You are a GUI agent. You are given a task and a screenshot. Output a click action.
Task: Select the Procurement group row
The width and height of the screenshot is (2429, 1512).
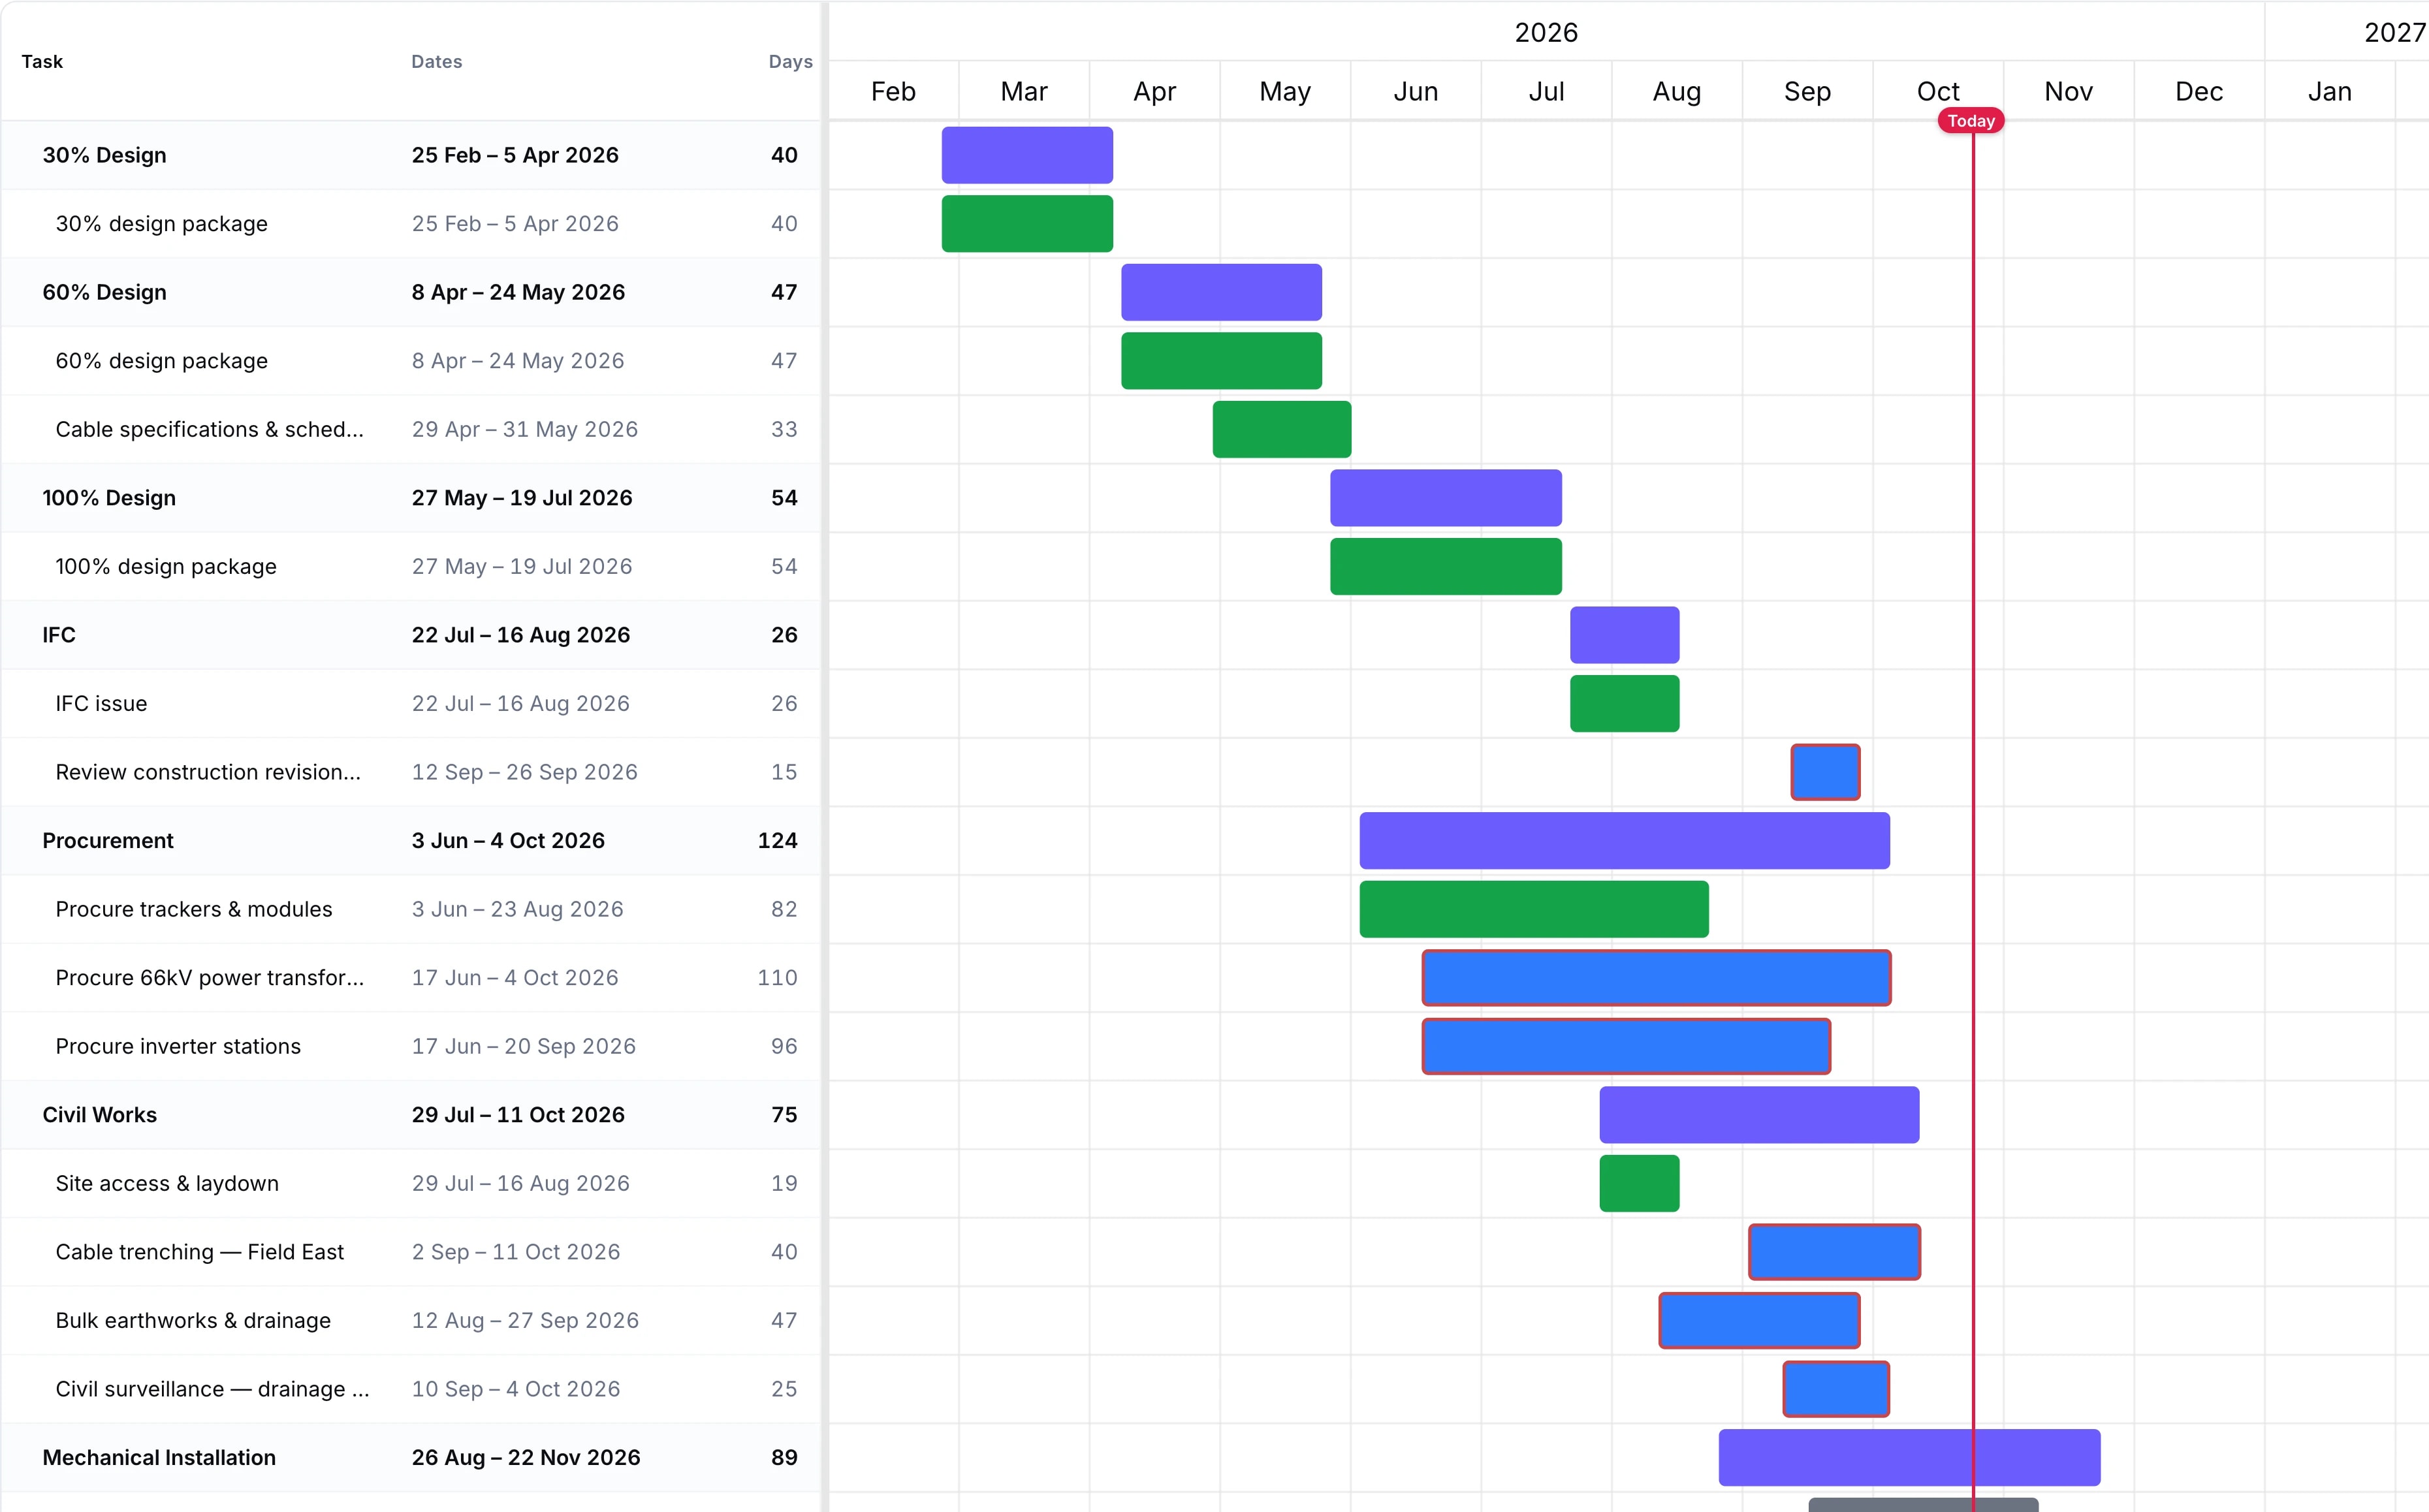pos(410,841)
